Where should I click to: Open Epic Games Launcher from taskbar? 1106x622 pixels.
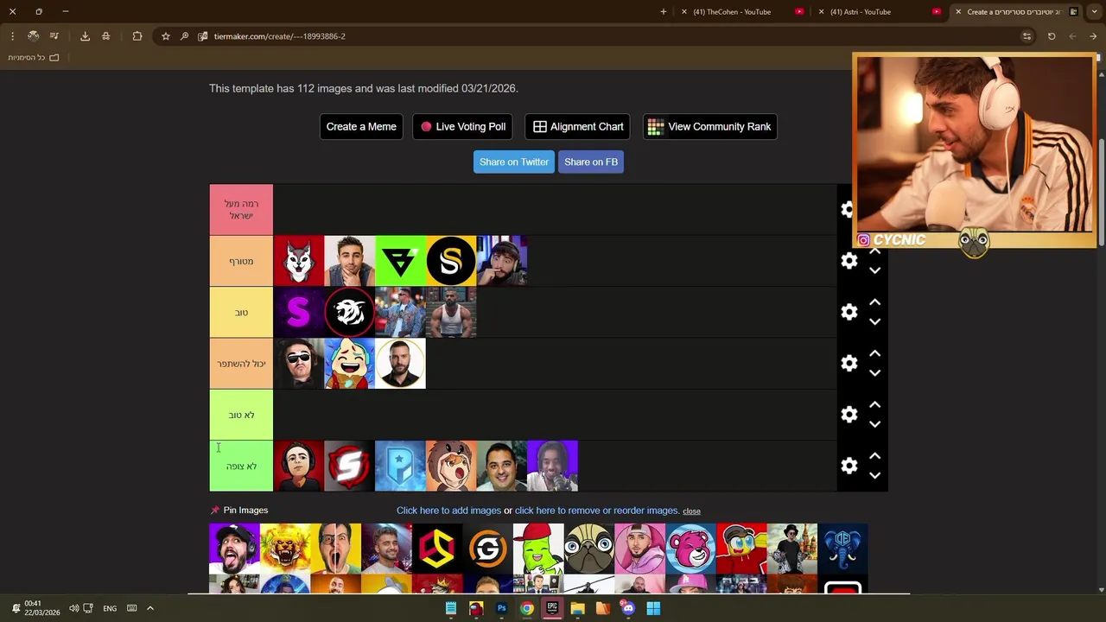click(x=552, y=608)
